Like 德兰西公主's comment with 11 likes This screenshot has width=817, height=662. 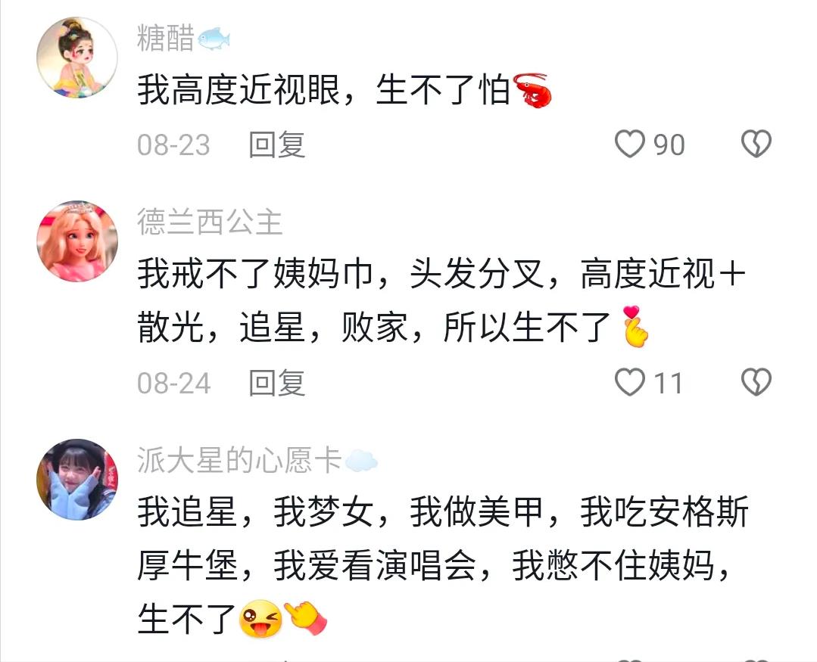[x=630, y=383]
